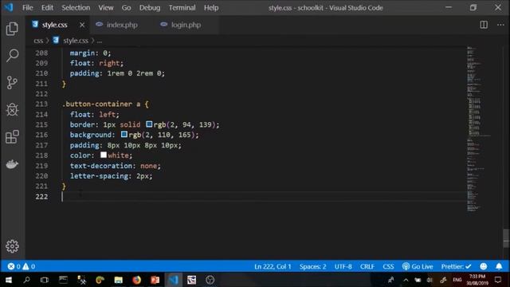Viewport: 510px width, 287px height.
Task: Open Source Control view
Action: coord(12,83)
